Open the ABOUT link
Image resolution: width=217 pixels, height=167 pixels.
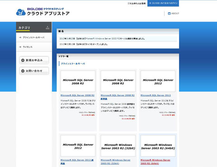[x=175, y=14]
